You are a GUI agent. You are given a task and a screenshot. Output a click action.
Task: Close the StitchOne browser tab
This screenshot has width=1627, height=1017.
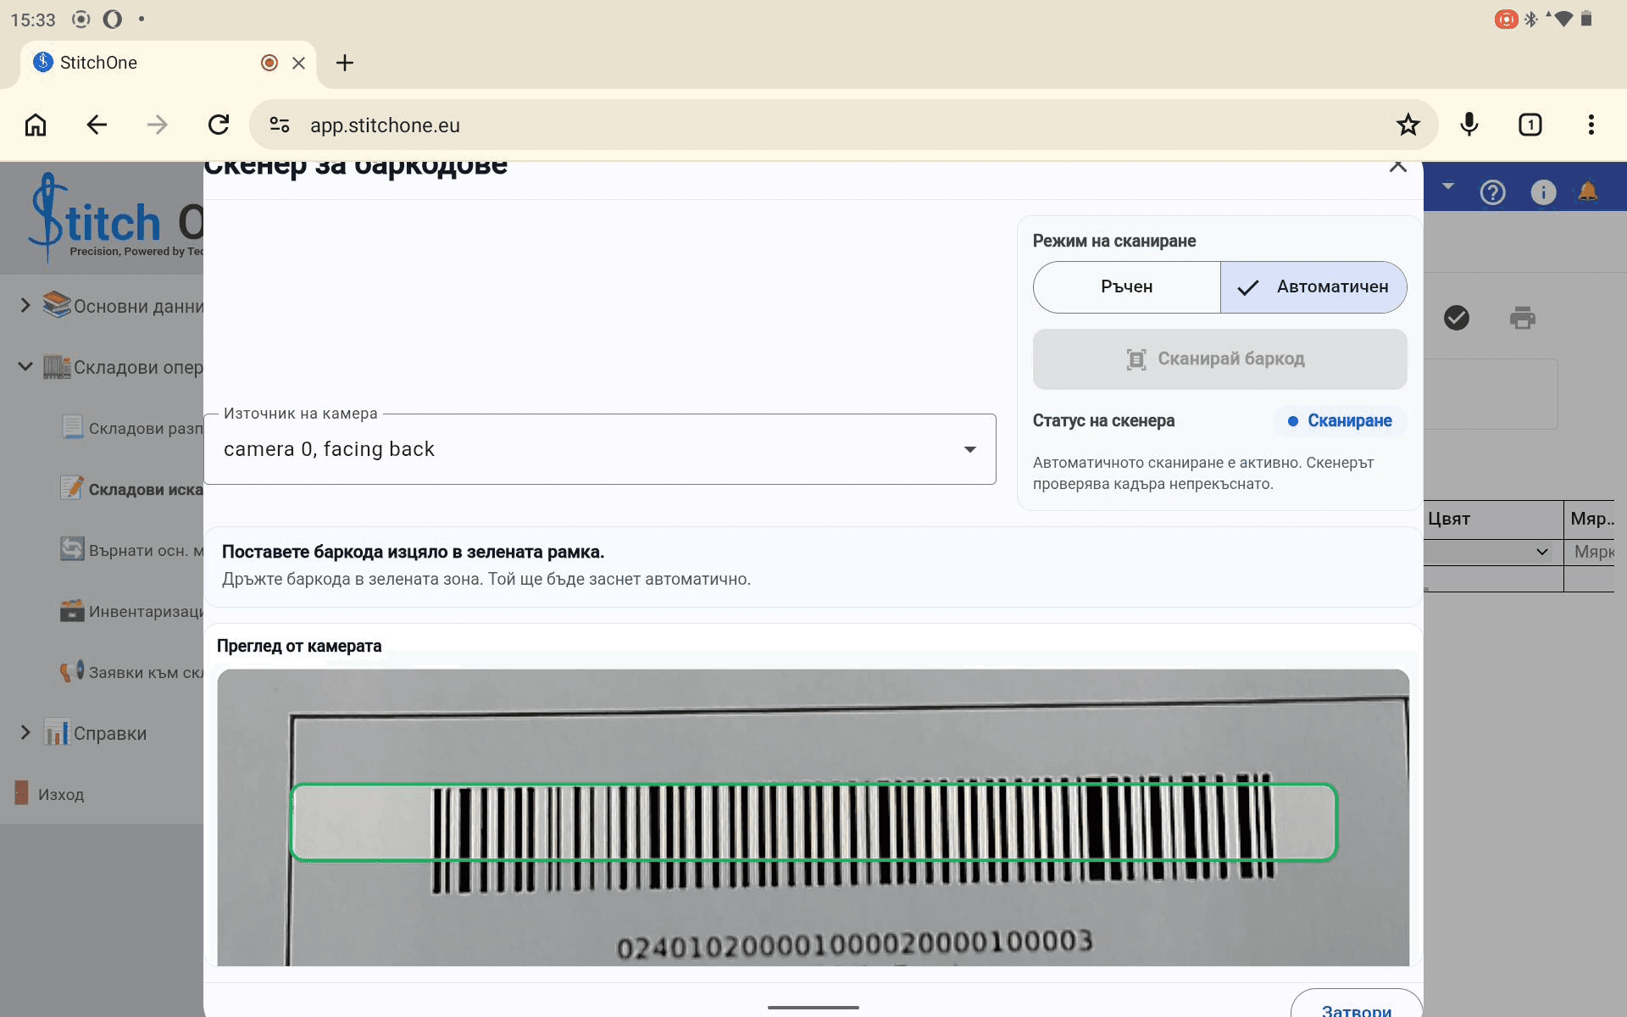[298, 63]
